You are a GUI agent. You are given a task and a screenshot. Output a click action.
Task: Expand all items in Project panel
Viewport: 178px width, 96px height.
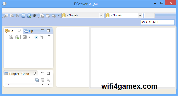(x=43, y=80)
